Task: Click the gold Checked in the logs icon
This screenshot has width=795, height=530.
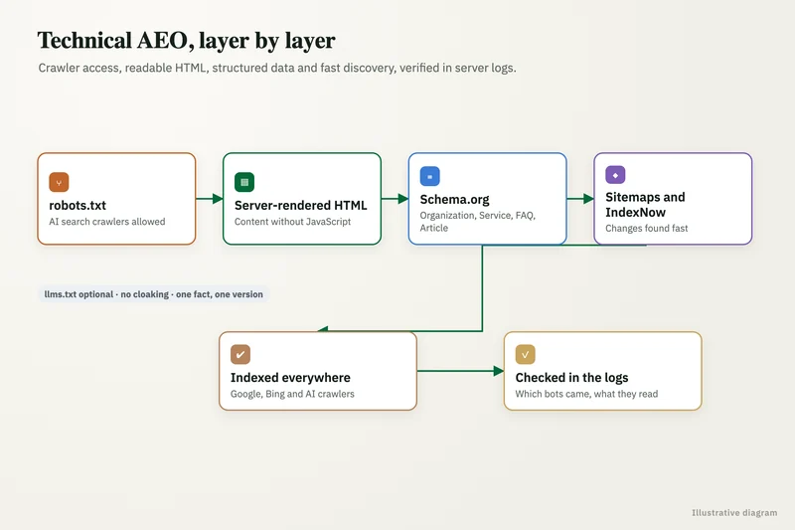Action: click(x=526, y=355)
